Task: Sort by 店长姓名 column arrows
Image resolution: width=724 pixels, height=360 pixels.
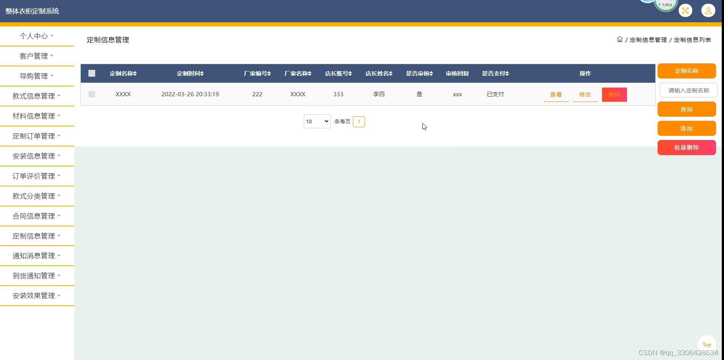Action: (391, 74)
